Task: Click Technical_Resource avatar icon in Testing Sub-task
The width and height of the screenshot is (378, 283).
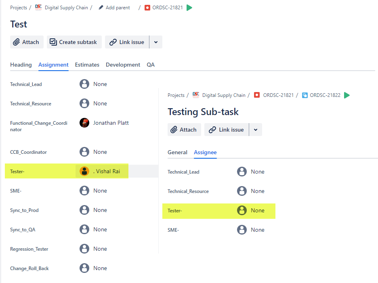Action: click(x=242, y=191)
